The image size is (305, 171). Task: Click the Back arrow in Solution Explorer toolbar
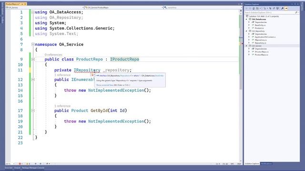(246, 9)
